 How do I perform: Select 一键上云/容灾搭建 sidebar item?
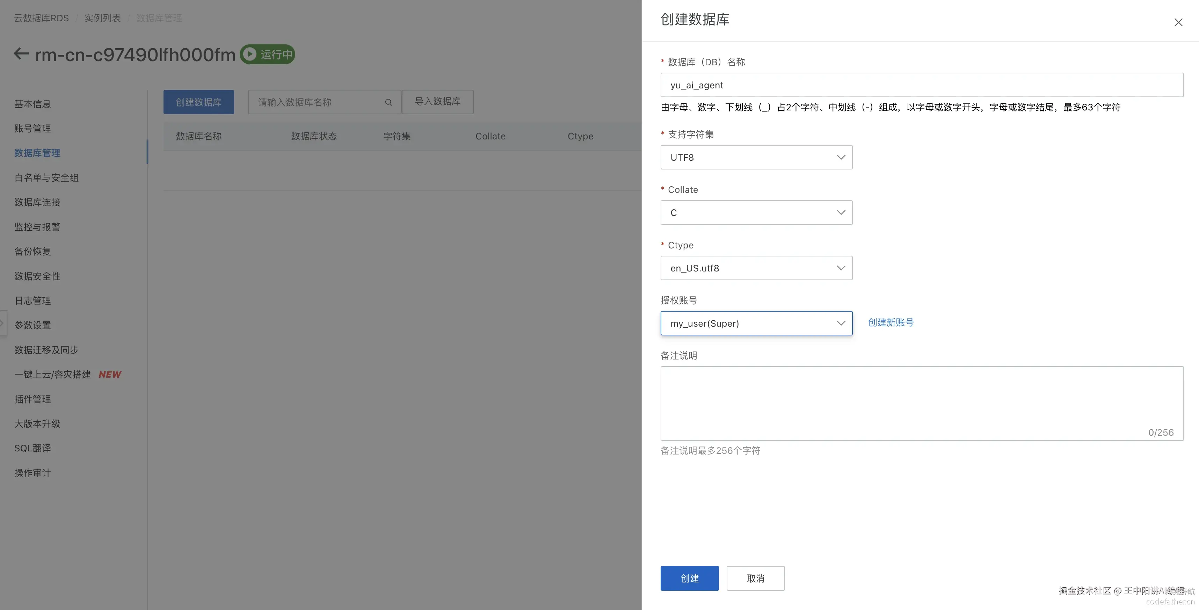pyautogui.click(x=53, y=375)
